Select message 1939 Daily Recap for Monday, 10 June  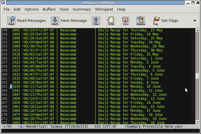point(86,87)
